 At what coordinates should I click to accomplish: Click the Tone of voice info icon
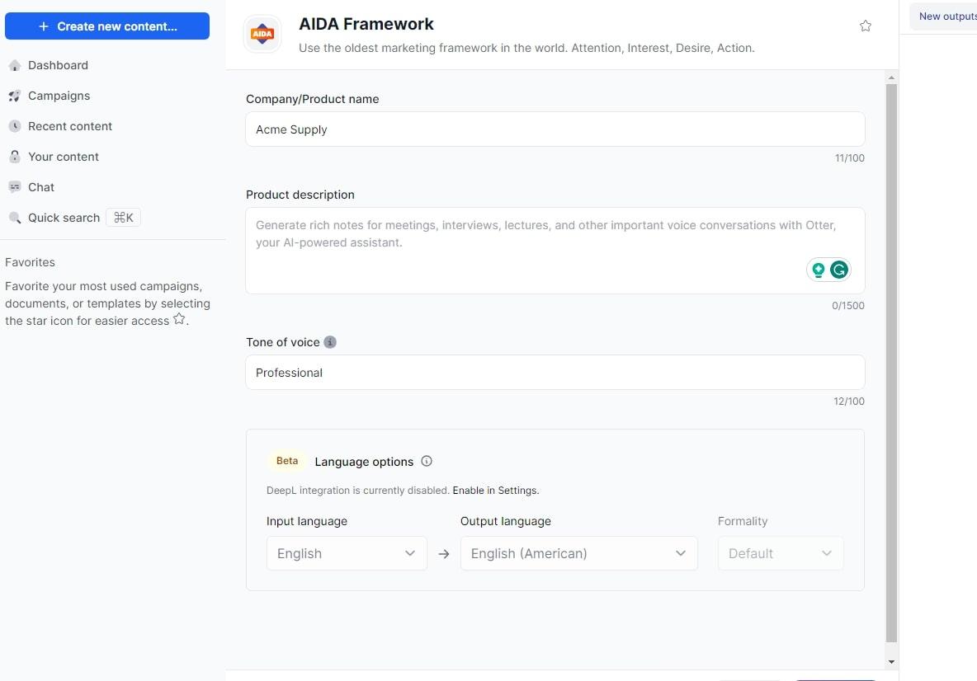click(330, 342)
